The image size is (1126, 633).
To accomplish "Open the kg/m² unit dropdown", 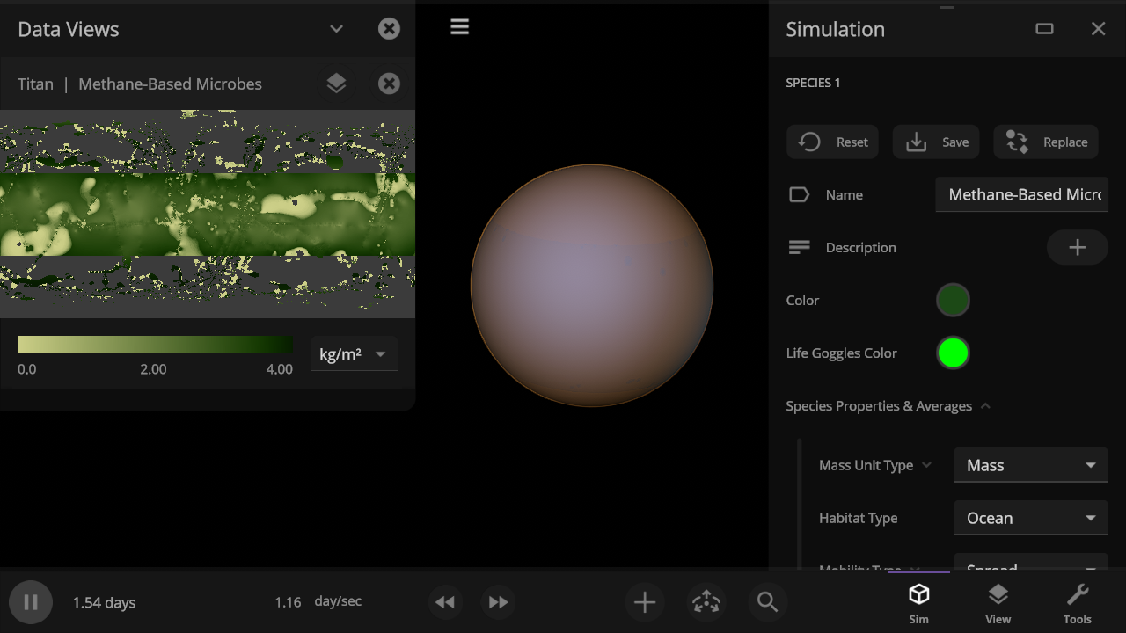I will 353,354.
